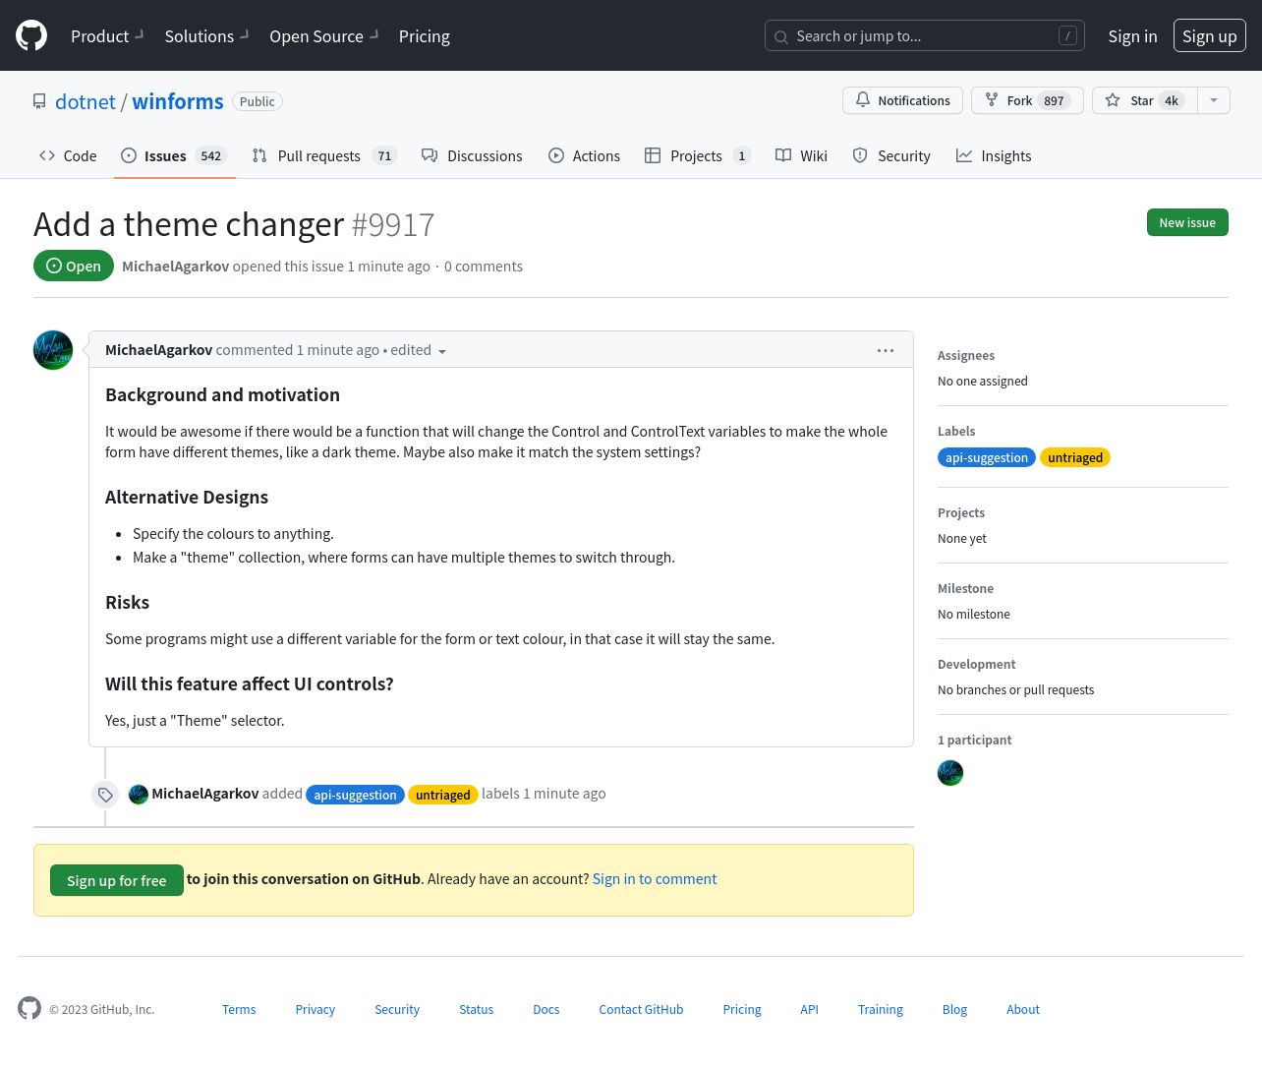Expand the Open Source menu
The width and height of the screenshot is (1262, 1069).
[x=323, y=36]
